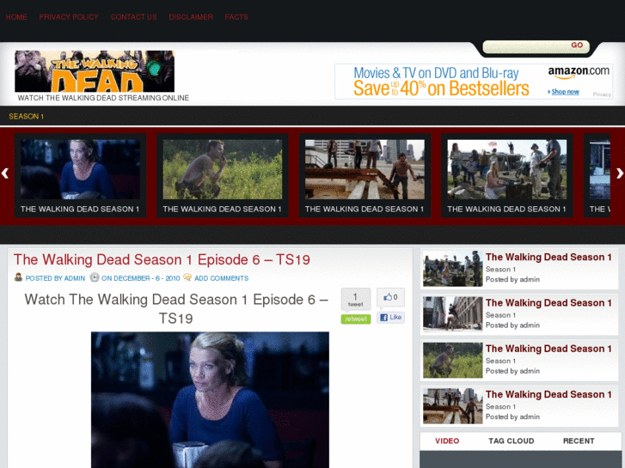
Task: Switch to the TAG CLOUD tab
Action: point(512,441)
